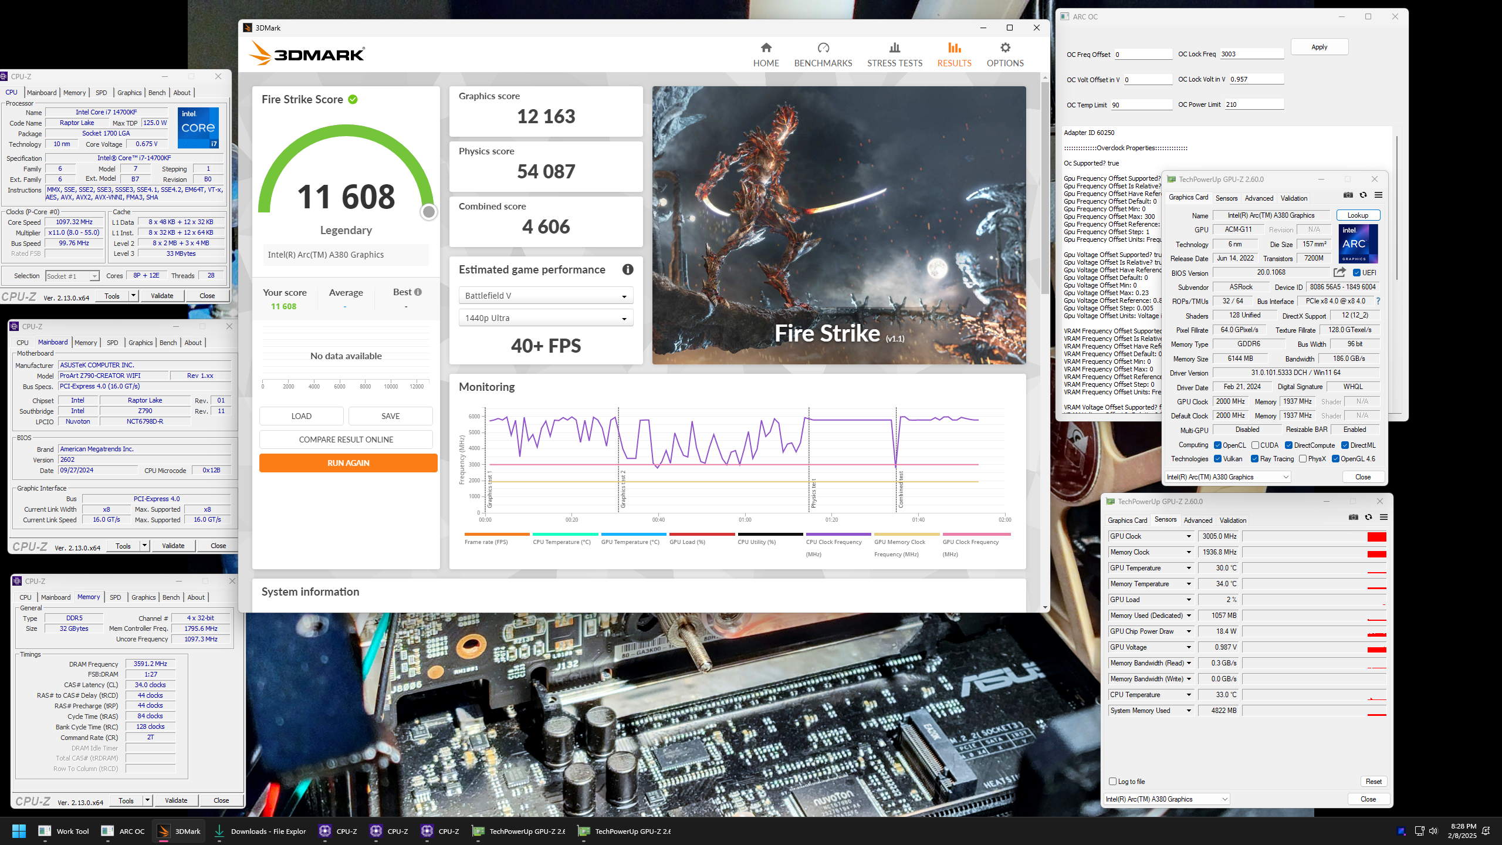Toggle DirectCompute checkbox in GPU-Z

[1288, 445]
